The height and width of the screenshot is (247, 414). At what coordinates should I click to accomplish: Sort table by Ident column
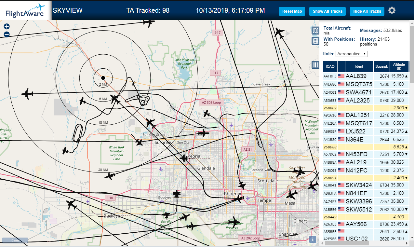[x=359, y=66]
